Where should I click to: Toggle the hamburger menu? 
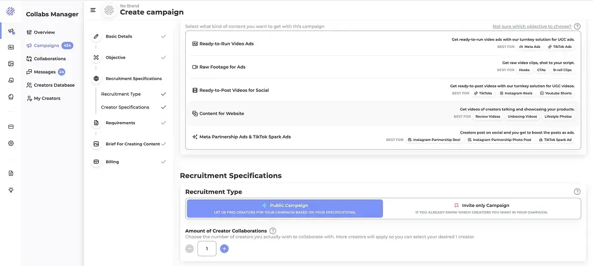click(x=93, y=10)
